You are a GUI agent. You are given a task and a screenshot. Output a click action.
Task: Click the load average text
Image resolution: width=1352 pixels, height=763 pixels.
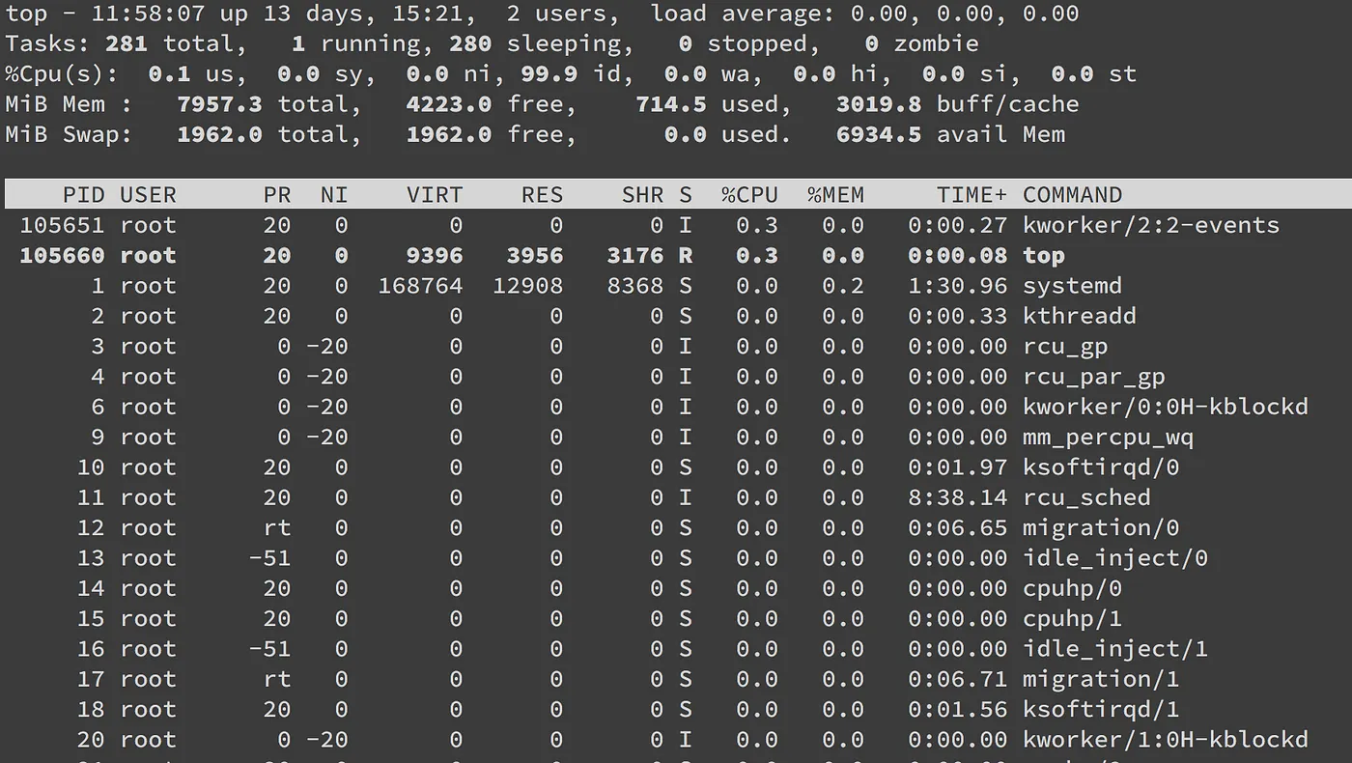[864, 14]
